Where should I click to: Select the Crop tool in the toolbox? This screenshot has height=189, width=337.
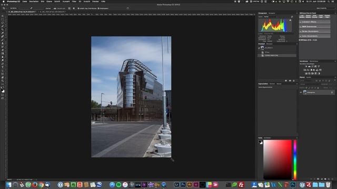point(3,30)
